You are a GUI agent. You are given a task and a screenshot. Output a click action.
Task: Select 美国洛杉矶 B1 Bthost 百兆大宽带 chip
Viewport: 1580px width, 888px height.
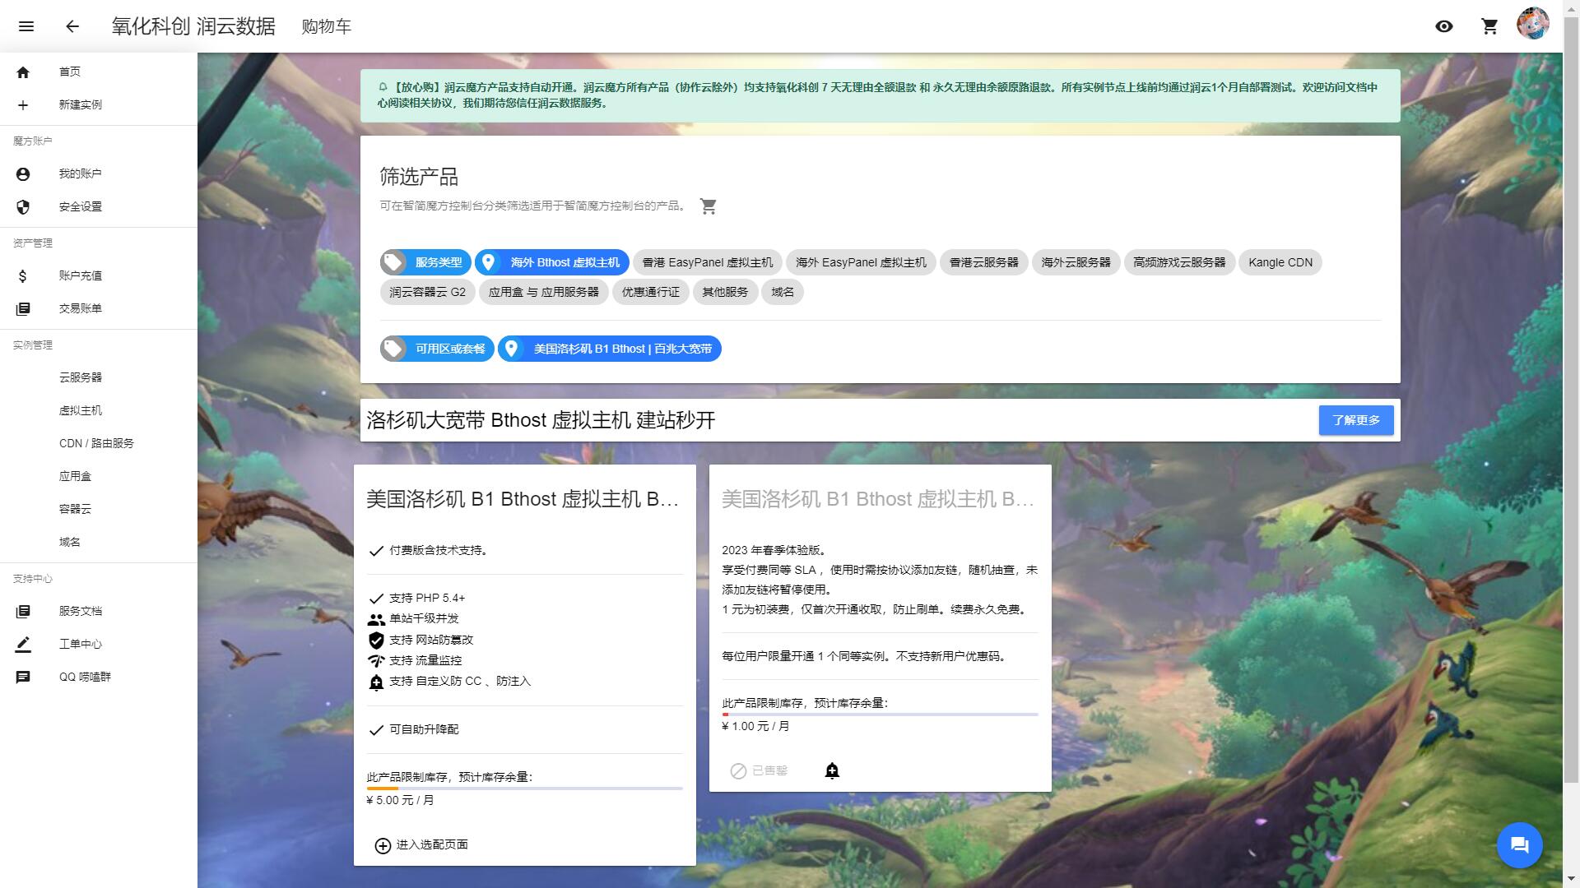click(610, 349)
